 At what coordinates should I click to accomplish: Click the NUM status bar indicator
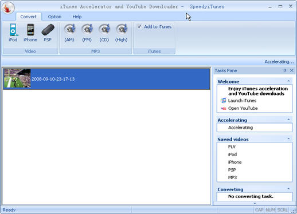click(x=270, y=210)
